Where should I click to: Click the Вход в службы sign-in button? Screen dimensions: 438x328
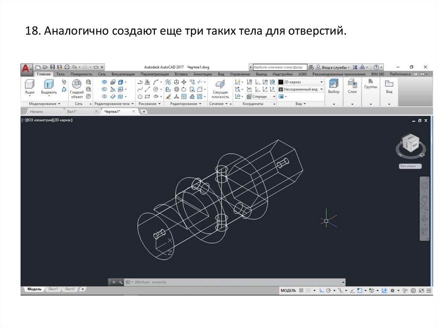point(335,67)
